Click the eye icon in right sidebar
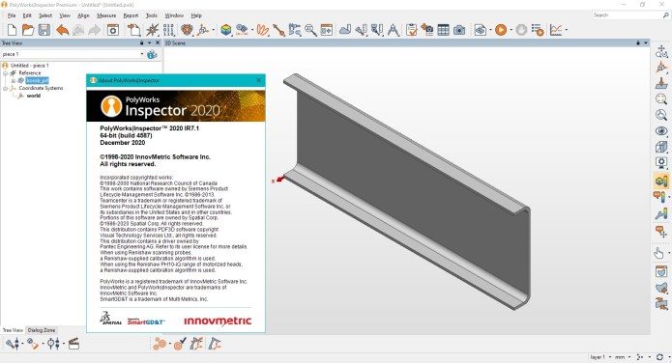This screenshot has width=672, height=363. (x=661, y=131)
